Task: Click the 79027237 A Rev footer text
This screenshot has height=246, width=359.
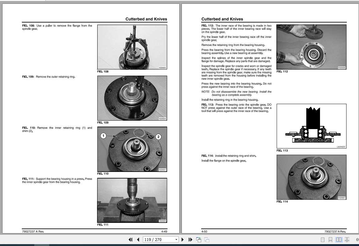Action: [33, 231]
